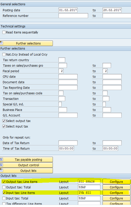Click the Technical settings section header
The width and height of the screenshot is (131, 207).
[65, 26]
